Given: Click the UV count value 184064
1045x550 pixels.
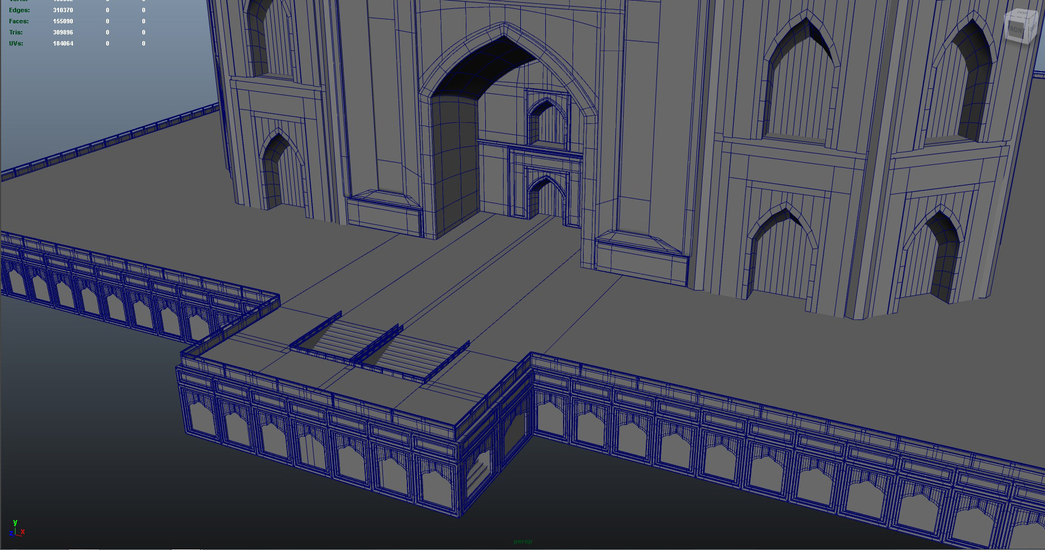Looking at the screenshot, I should (63, 43).
